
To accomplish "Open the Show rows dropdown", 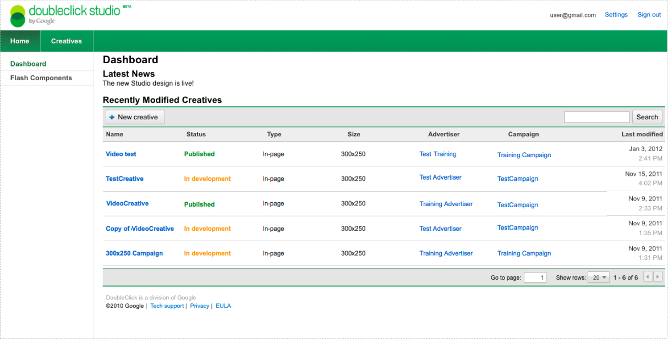I will point(599,277).
